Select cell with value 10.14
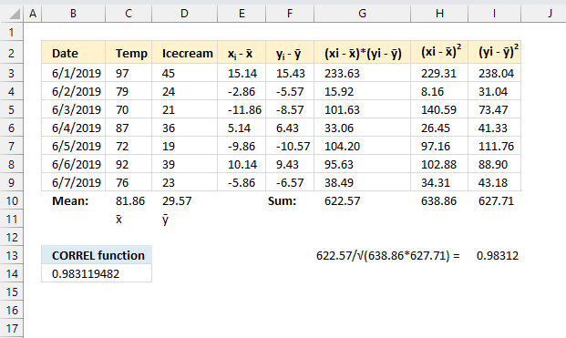This screenshot has height=338, width=566. [242, 164]
